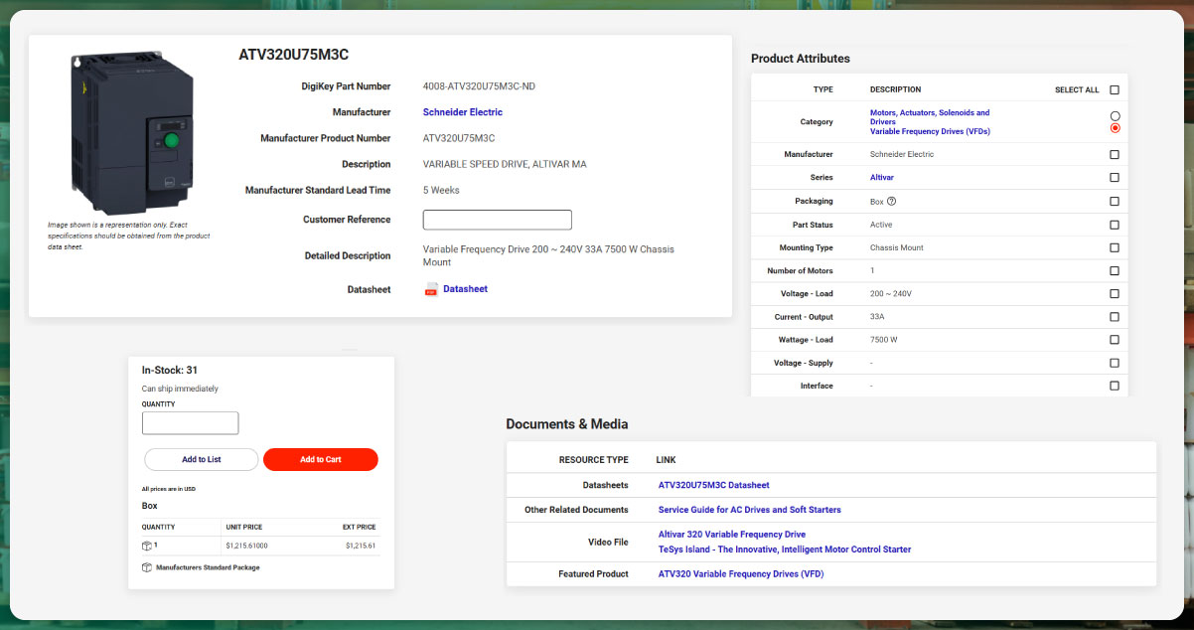
Task: Check the Mounting Type attribute checkbox
Action: click(x=1115, y=247)
